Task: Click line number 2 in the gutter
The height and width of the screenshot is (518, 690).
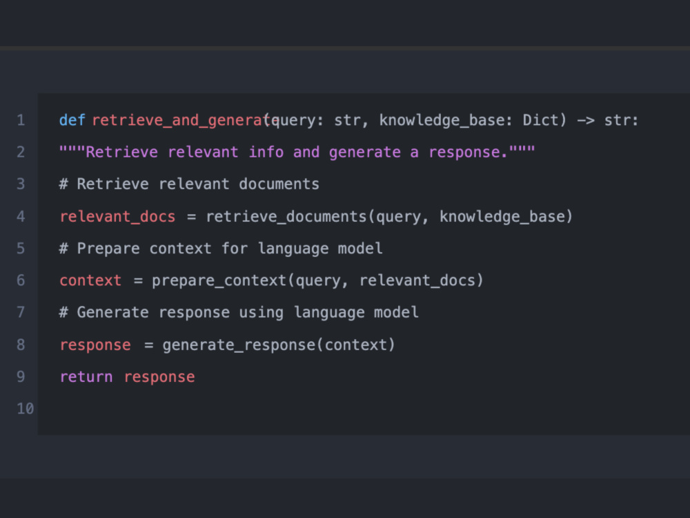Action: coord(21,152)
